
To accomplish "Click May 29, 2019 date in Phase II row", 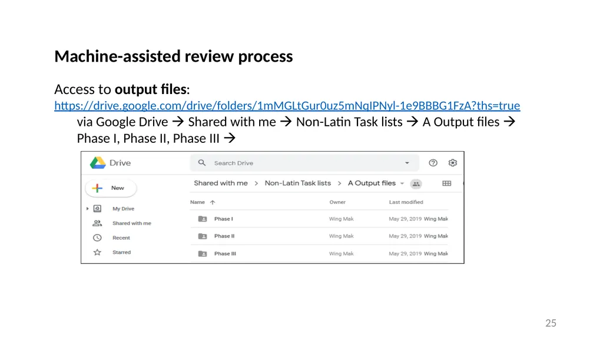I will 405,236.
